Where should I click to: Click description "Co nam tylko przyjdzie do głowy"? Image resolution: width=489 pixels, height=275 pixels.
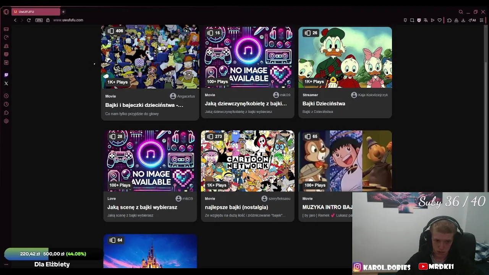[x=132, y=114]
